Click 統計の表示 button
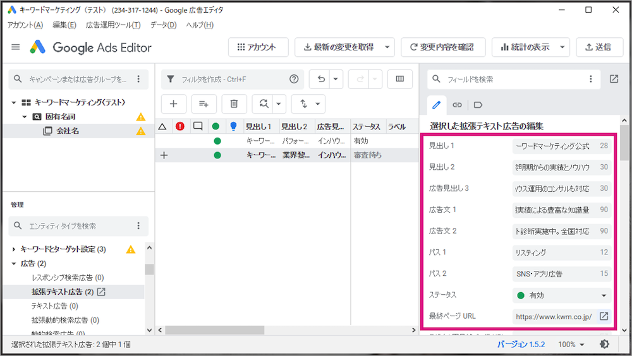 [x=525, y=47]
